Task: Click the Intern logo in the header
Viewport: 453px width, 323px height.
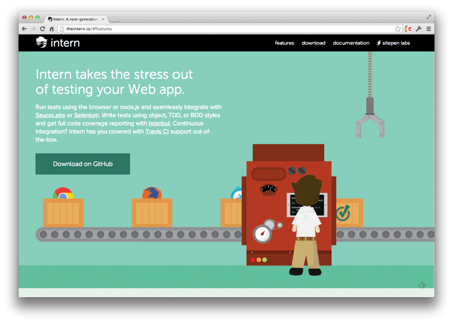Action: tap(58, 43)
